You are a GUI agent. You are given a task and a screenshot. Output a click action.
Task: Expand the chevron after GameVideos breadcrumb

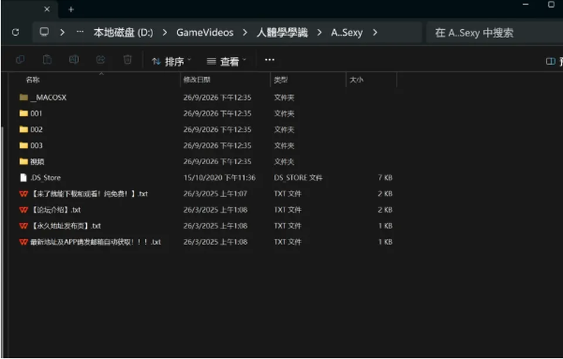245,32
